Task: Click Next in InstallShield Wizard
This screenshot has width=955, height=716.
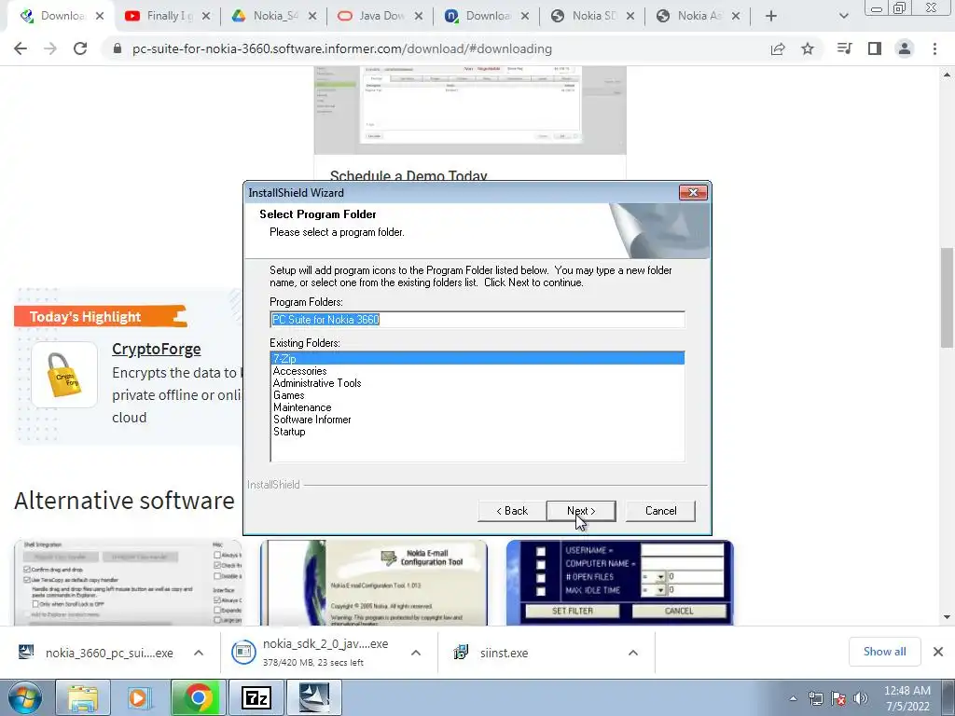Action: 581,511
